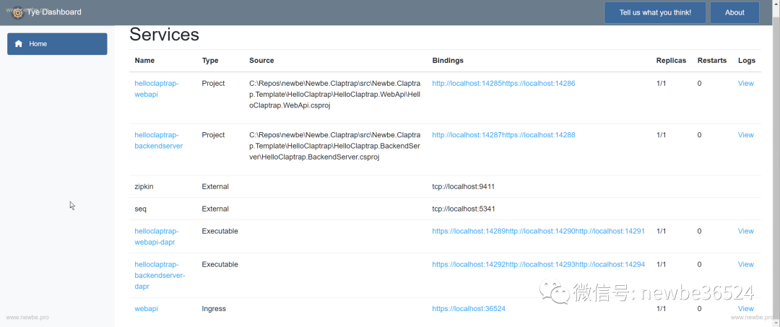Viewport: 780px width, 327px height.
Task: Click the Source column header
Action: coord(261,61)
